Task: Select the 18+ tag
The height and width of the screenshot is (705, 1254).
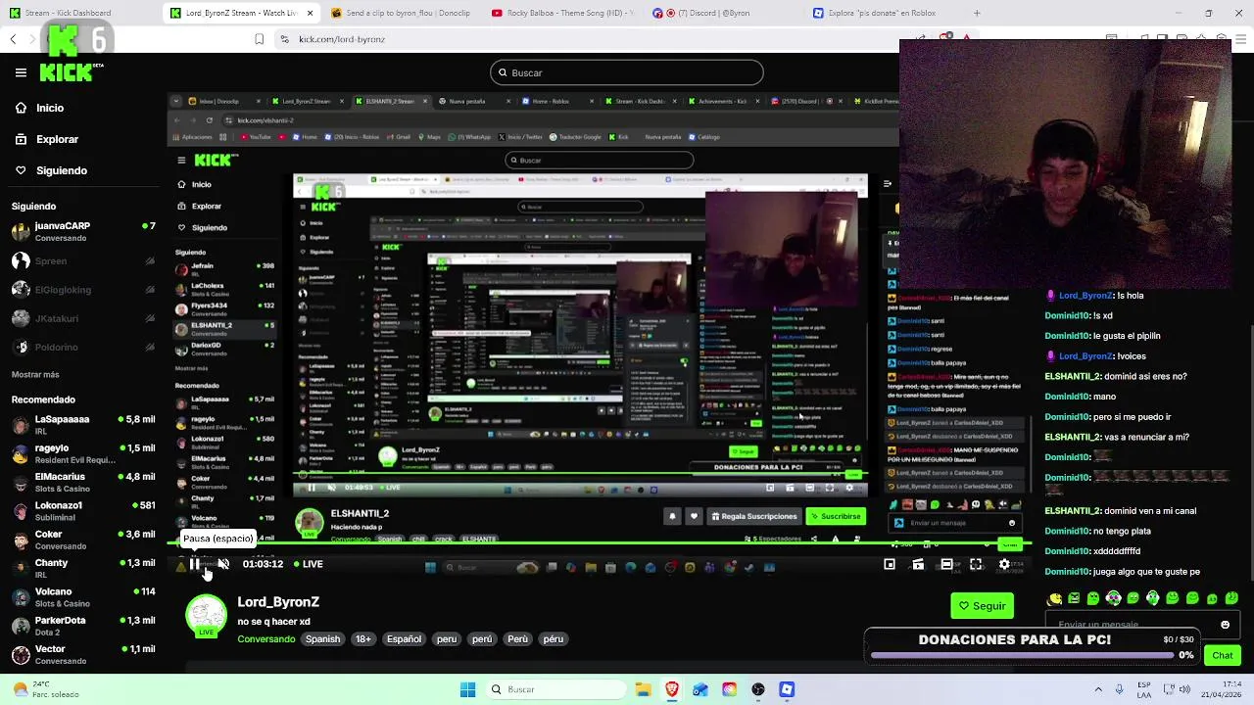Action: point(362,639)
